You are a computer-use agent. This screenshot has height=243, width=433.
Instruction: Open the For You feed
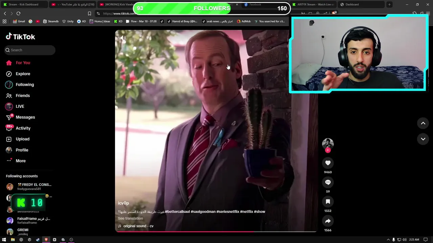coord(18,63)
